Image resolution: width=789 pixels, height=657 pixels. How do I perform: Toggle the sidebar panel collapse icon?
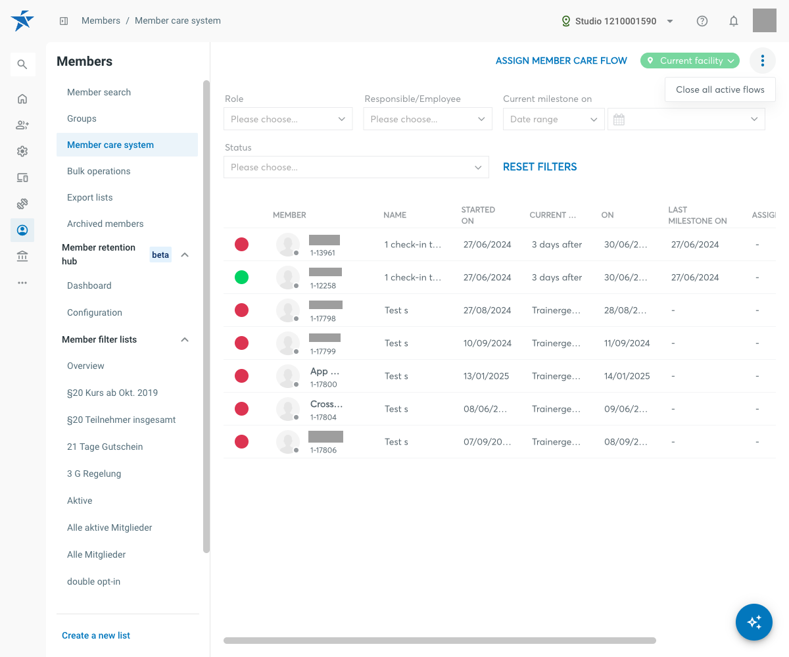[x=64, y=21]
